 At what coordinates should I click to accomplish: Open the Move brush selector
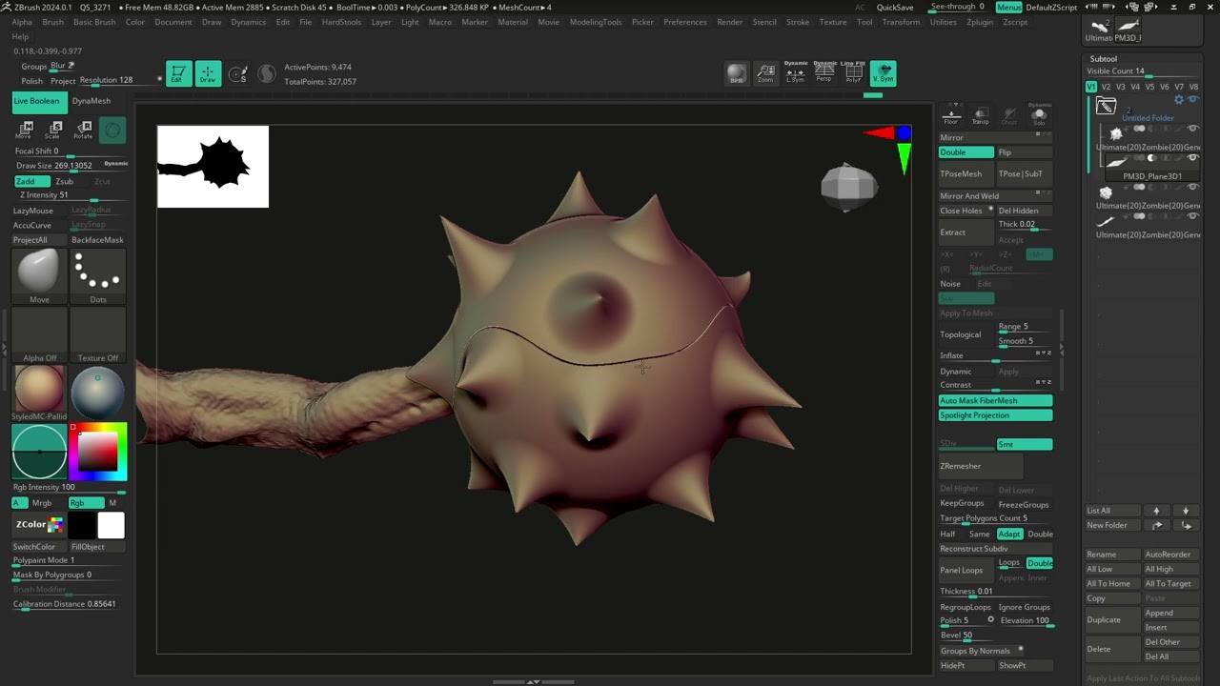click(39, 276)
